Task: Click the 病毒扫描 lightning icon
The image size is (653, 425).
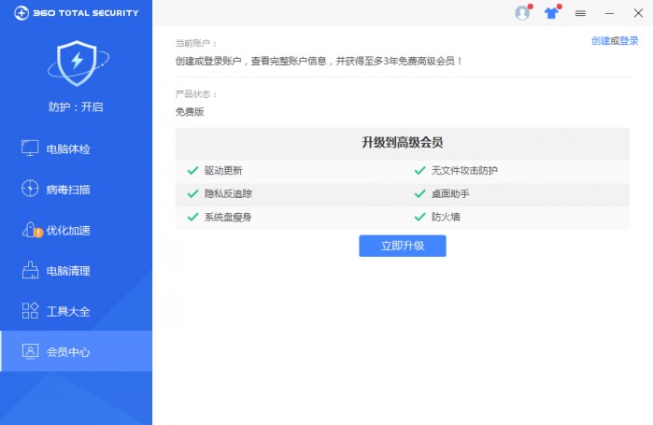Action: [30, 190]
